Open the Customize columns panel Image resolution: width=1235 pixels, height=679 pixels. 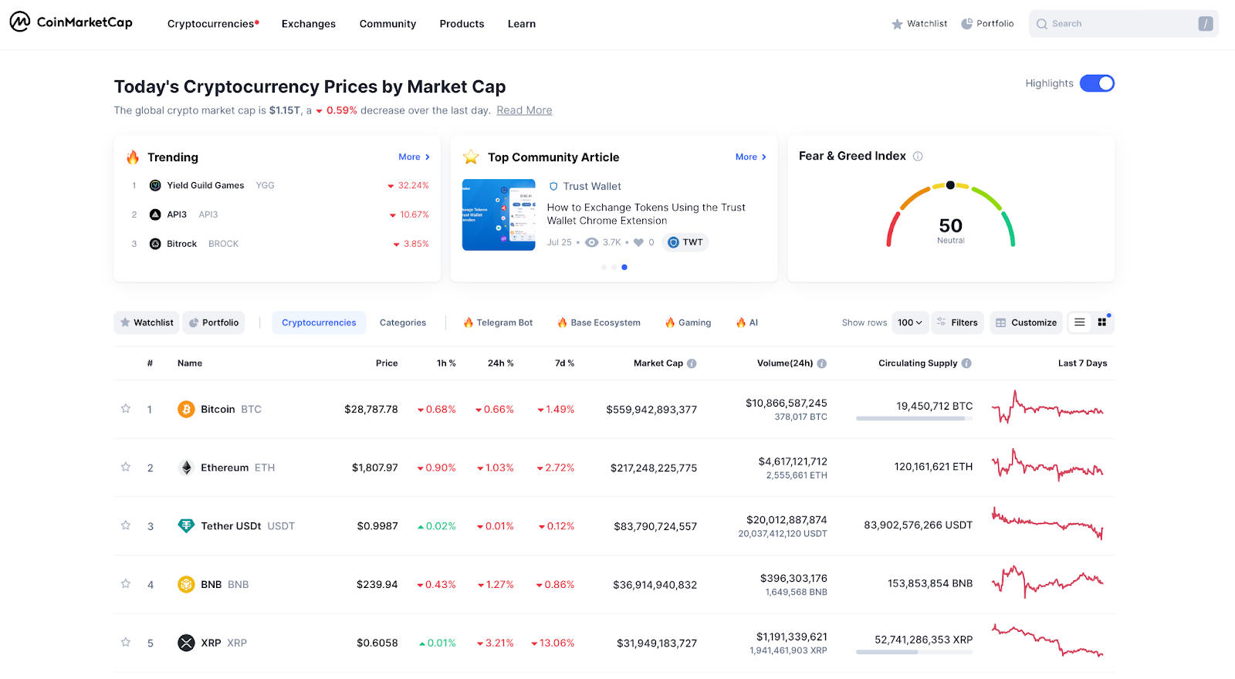click(x=1026, y=323)
